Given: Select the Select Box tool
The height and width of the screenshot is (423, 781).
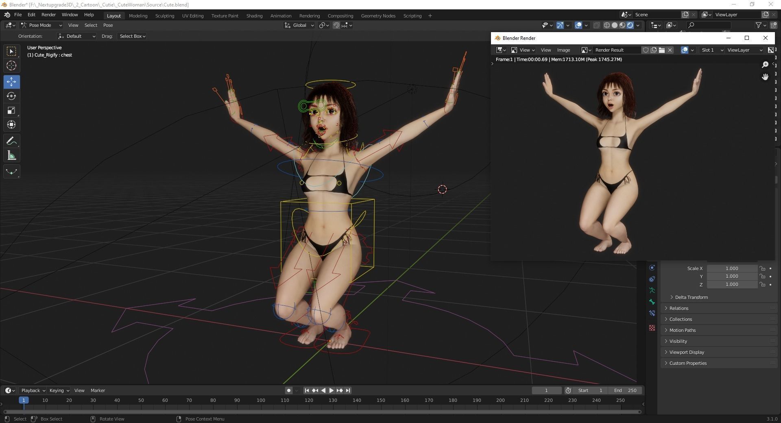Looking at the screenshot, I should 11,51.
